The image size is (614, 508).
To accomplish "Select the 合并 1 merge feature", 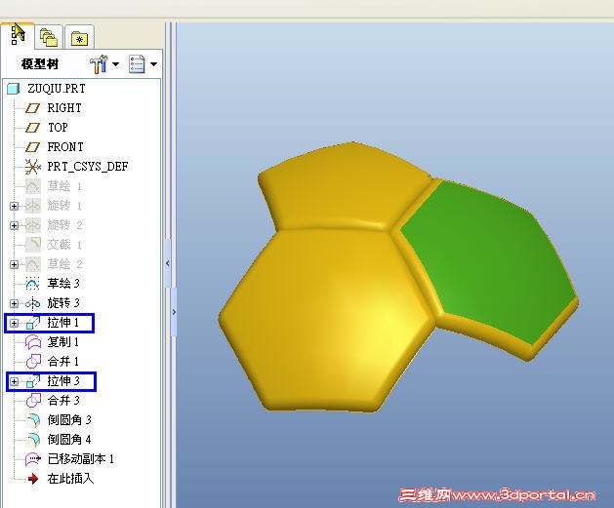I will point(63,362).
